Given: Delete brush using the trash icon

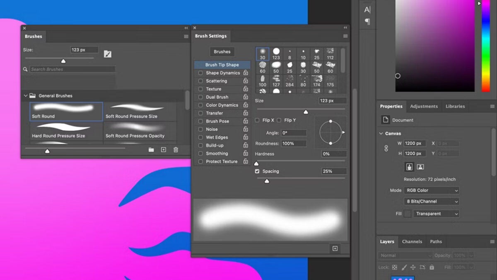Looking at the screenshot, I should pos(176,150).
